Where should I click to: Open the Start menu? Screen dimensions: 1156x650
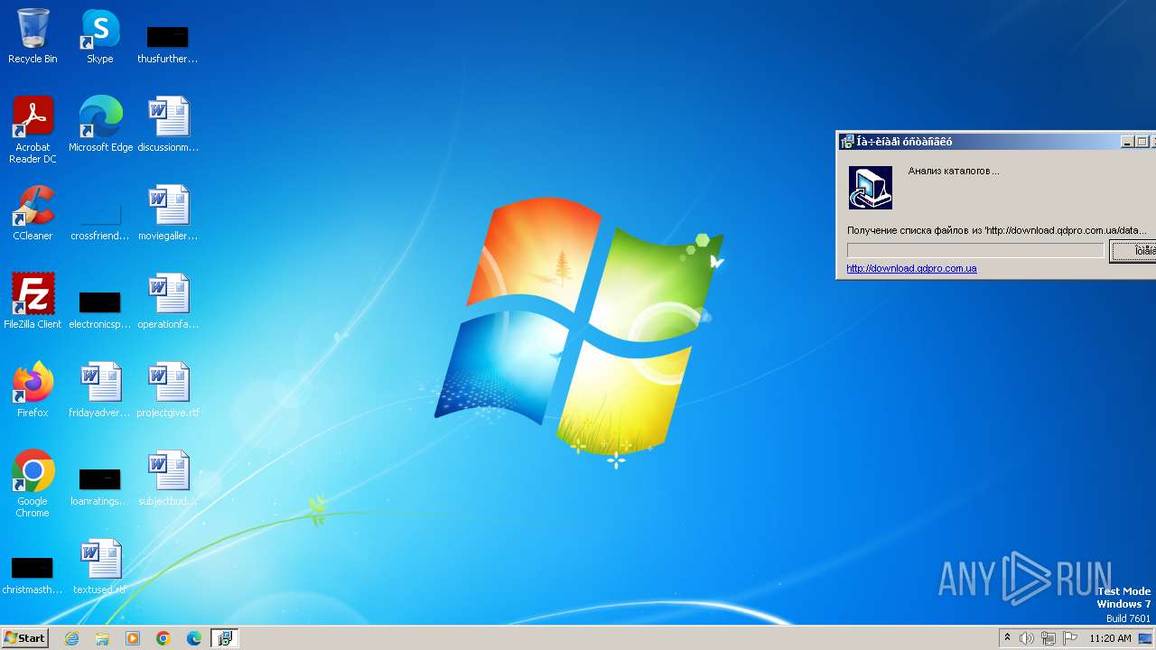[25, 638]
